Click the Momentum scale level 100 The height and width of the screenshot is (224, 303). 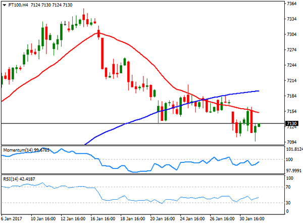point(289,159)
